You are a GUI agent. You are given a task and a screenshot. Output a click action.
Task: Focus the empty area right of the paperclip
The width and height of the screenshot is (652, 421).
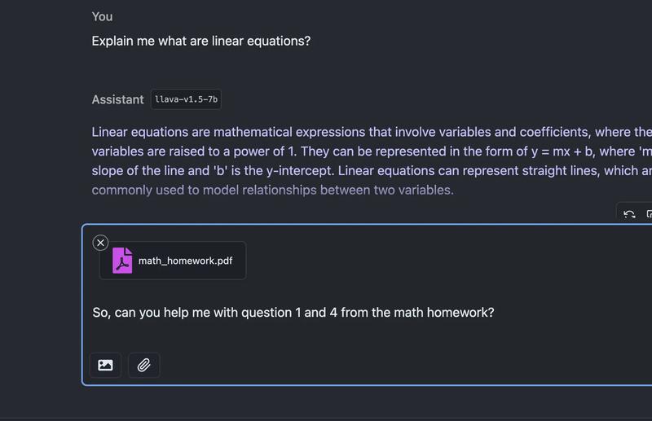pyautogui.click(x=406, y=365)
